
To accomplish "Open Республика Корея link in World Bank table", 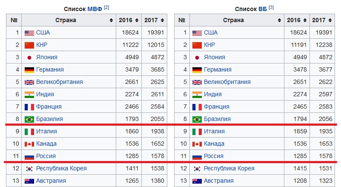I will click(229, 169).
